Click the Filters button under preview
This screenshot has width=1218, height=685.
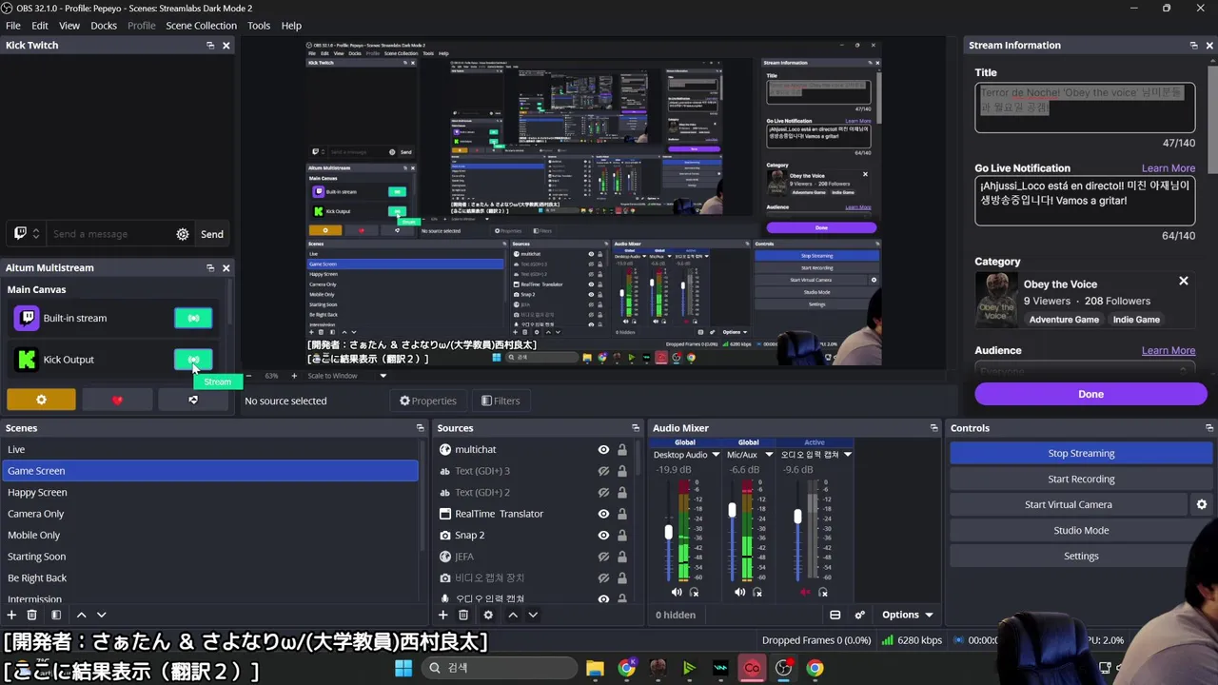pyautogui.click(x=501, y=401)
